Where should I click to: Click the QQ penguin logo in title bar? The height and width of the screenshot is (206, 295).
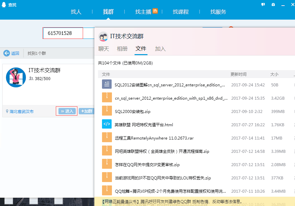[x=4, y=5]
